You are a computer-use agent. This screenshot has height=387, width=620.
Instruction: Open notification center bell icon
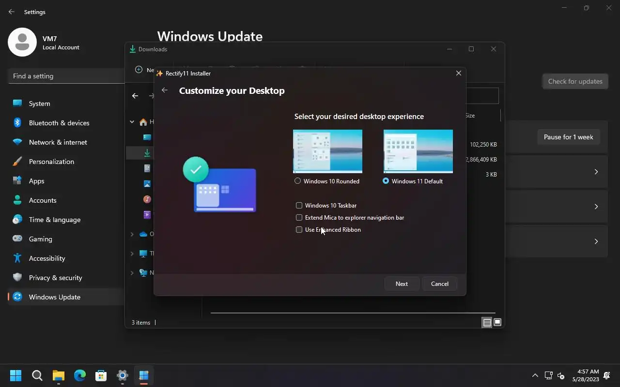click(606, 375)
